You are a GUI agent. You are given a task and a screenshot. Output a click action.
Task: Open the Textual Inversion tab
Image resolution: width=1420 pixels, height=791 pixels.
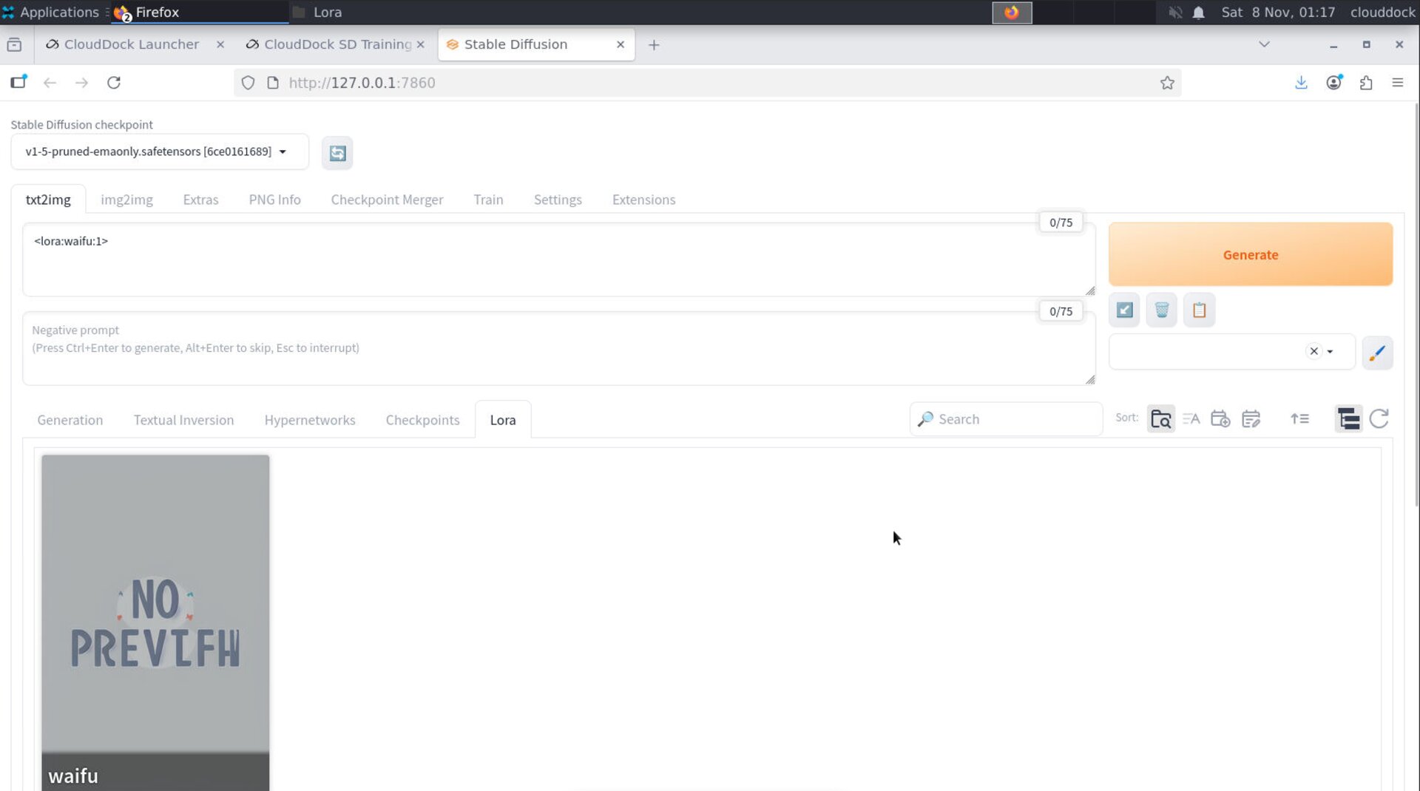[183, 420]
